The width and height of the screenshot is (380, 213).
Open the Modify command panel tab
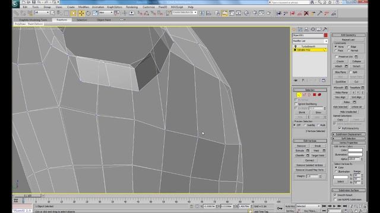pos(300,30)
